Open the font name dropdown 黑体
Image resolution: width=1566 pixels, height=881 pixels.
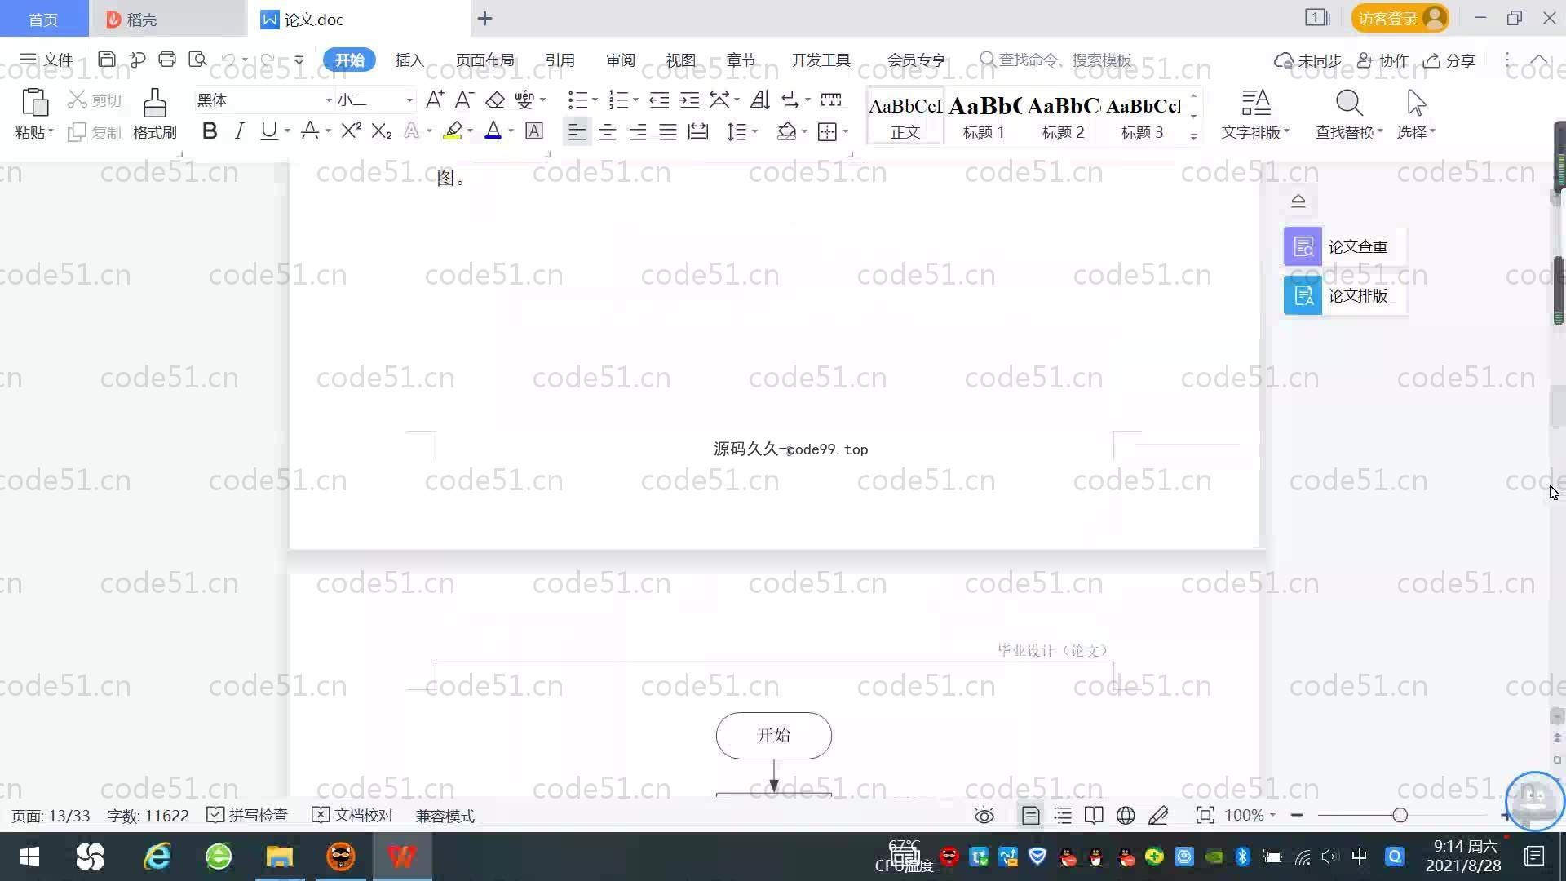[329, 100]
